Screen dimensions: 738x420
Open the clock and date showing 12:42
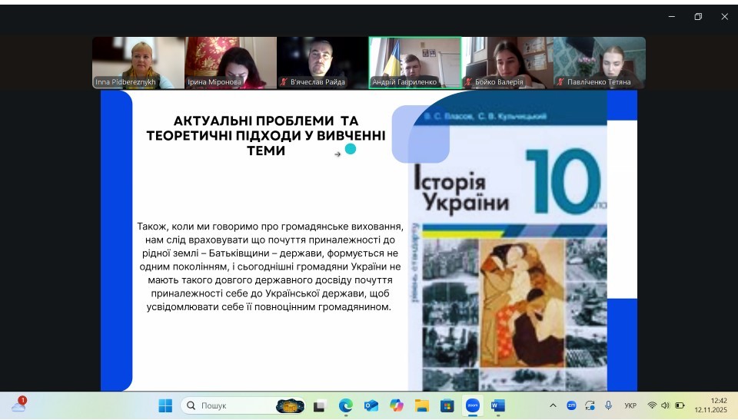pos(710,405)
